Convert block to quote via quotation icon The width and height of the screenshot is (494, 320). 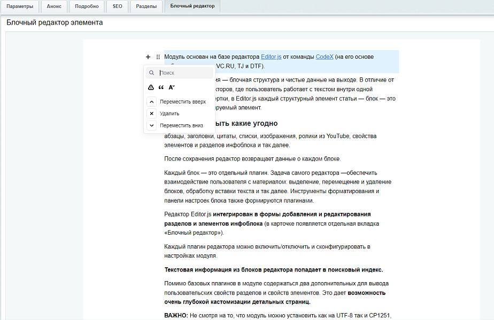click(161, 87)
